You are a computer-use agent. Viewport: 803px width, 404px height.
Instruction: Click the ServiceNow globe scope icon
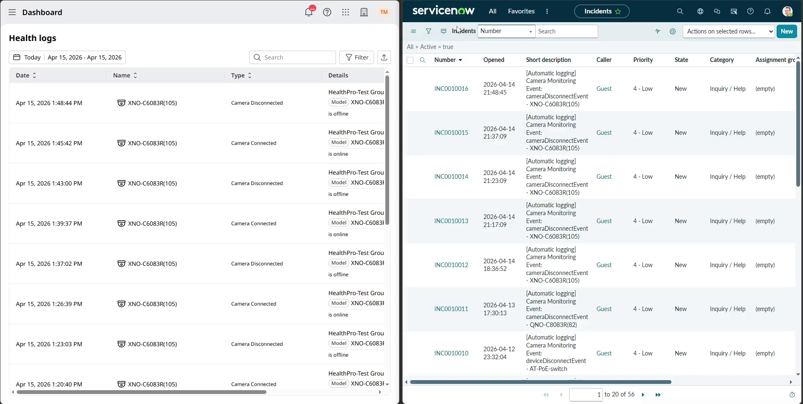pos(700,11)
